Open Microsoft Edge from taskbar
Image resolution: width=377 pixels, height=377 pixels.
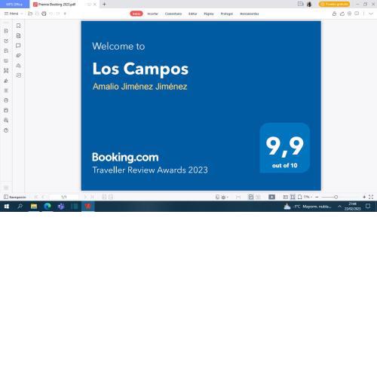point(48,207)
